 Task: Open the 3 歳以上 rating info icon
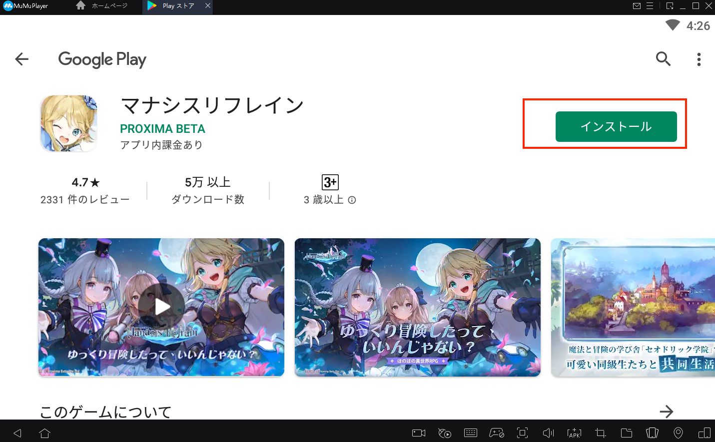click(x=352, y=200)
